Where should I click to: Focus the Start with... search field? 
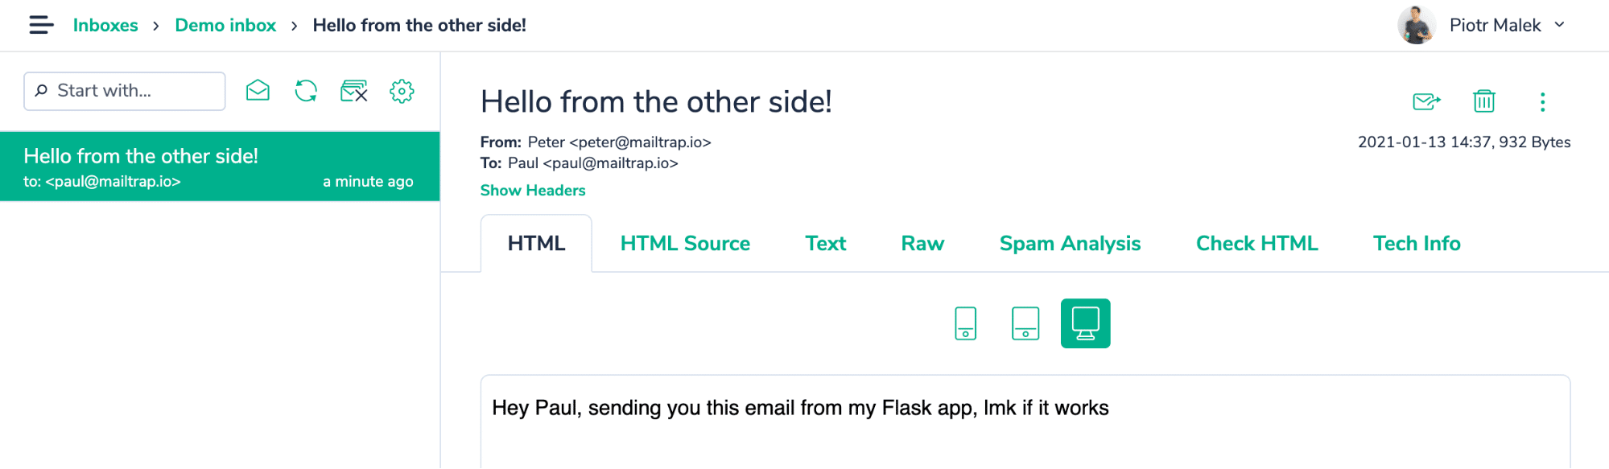[x=125, y=91]
